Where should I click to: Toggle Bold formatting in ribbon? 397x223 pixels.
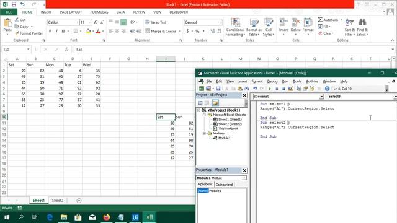click(50, 31)
